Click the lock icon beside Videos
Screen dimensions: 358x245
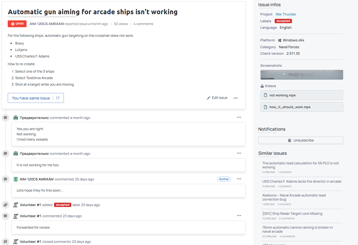coord(262,86)
